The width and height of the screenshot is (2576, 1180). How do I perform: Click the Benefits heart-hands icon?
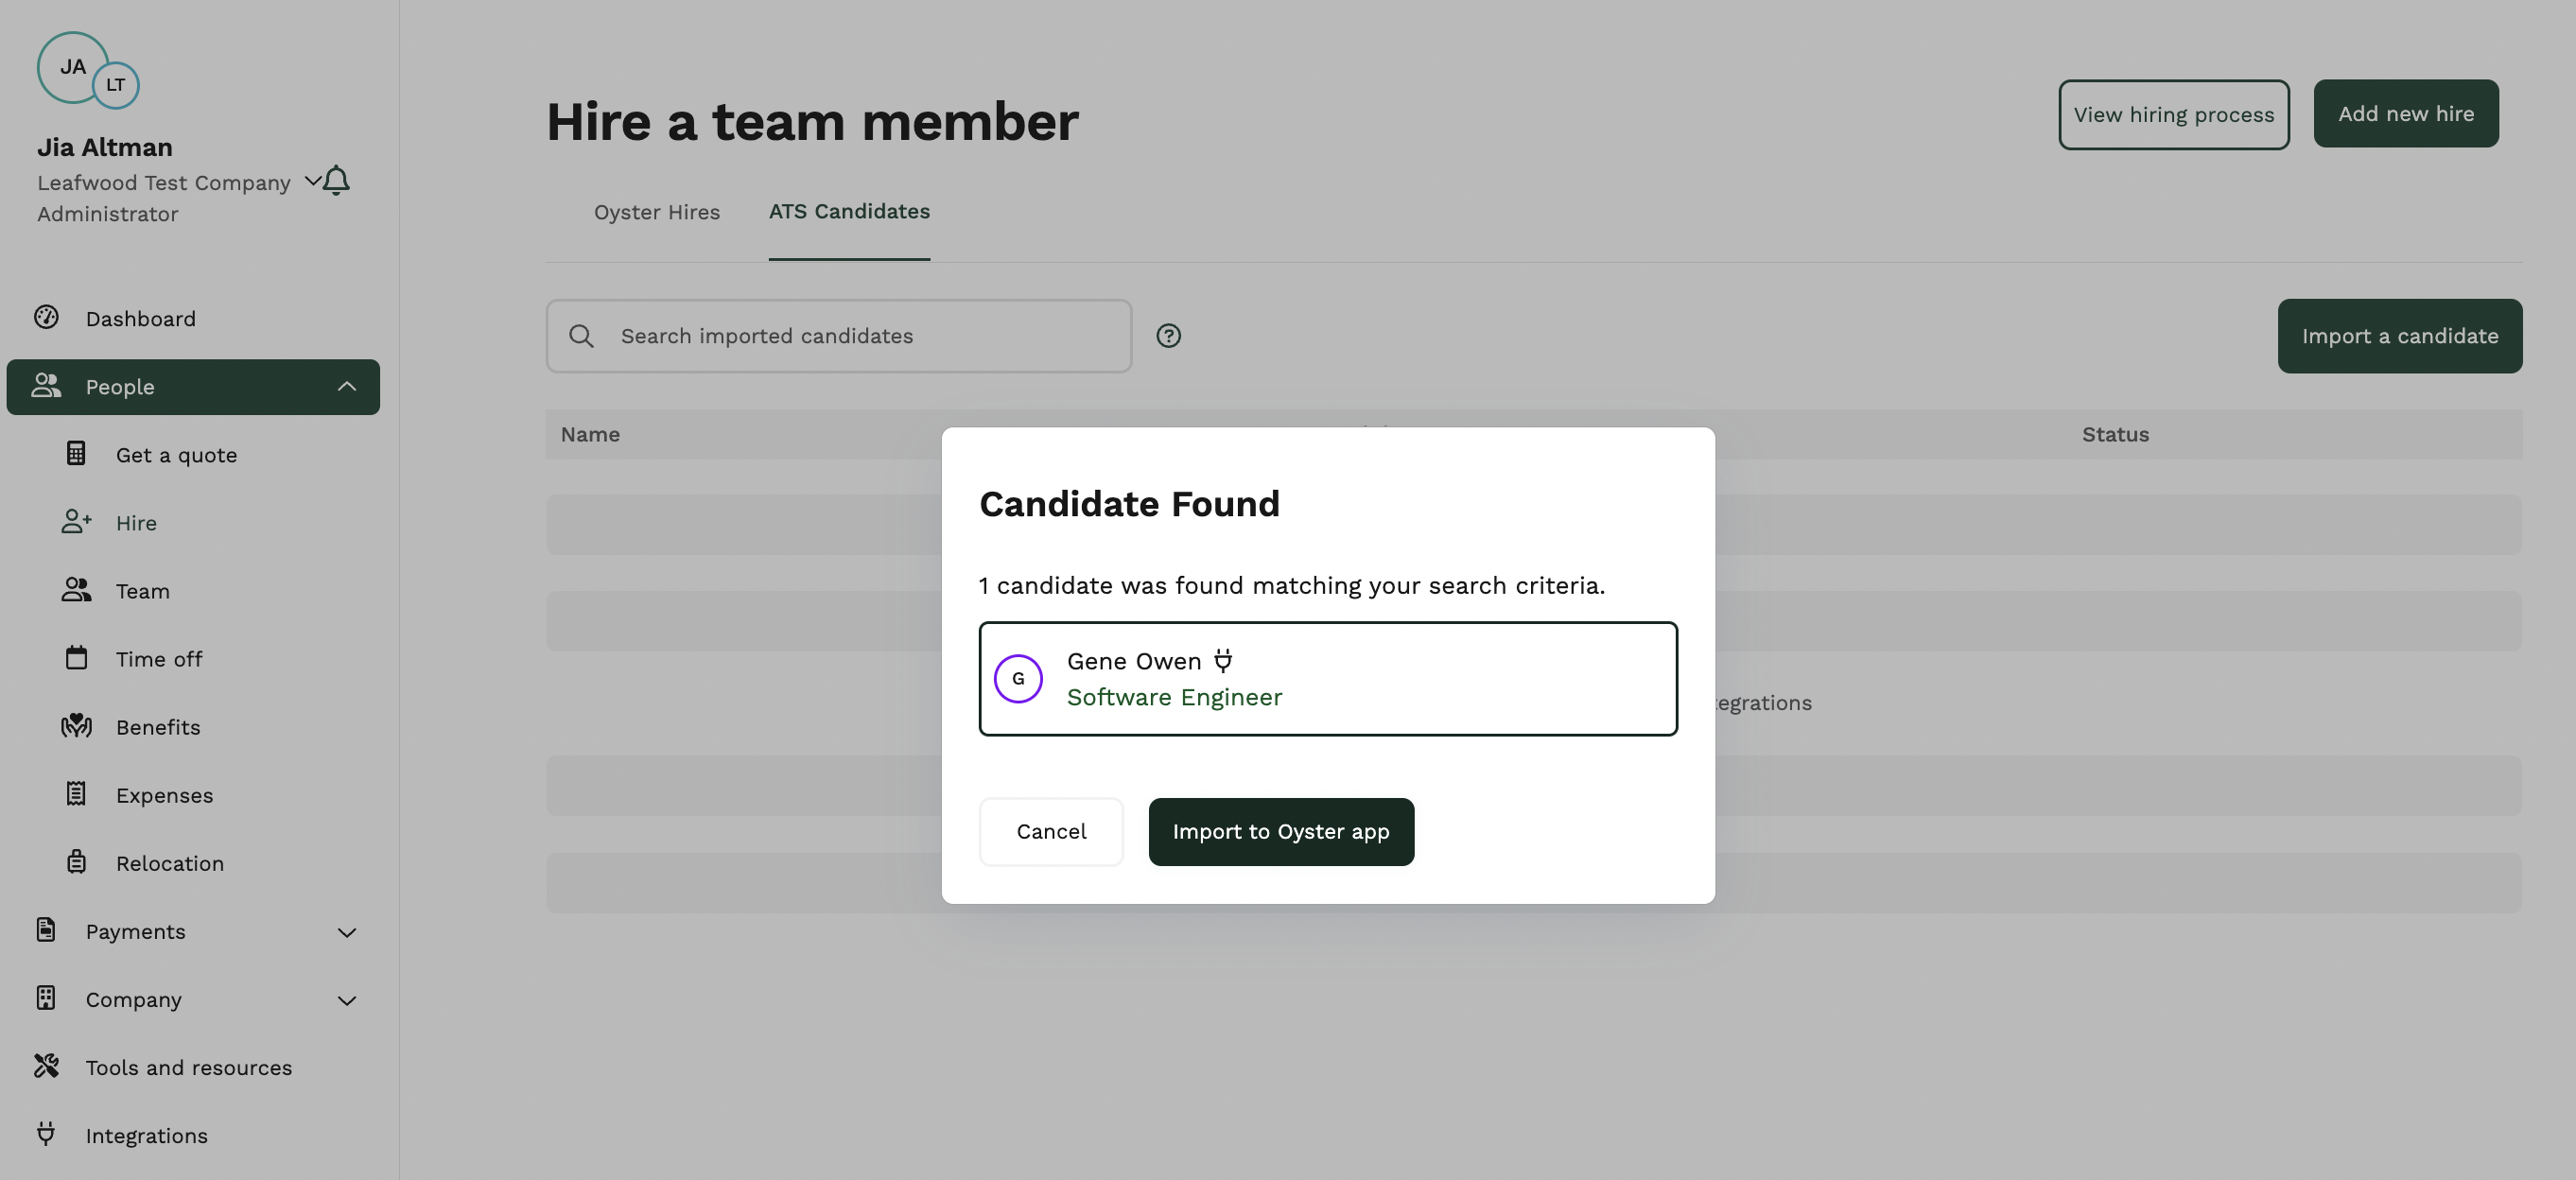(76, 726)
